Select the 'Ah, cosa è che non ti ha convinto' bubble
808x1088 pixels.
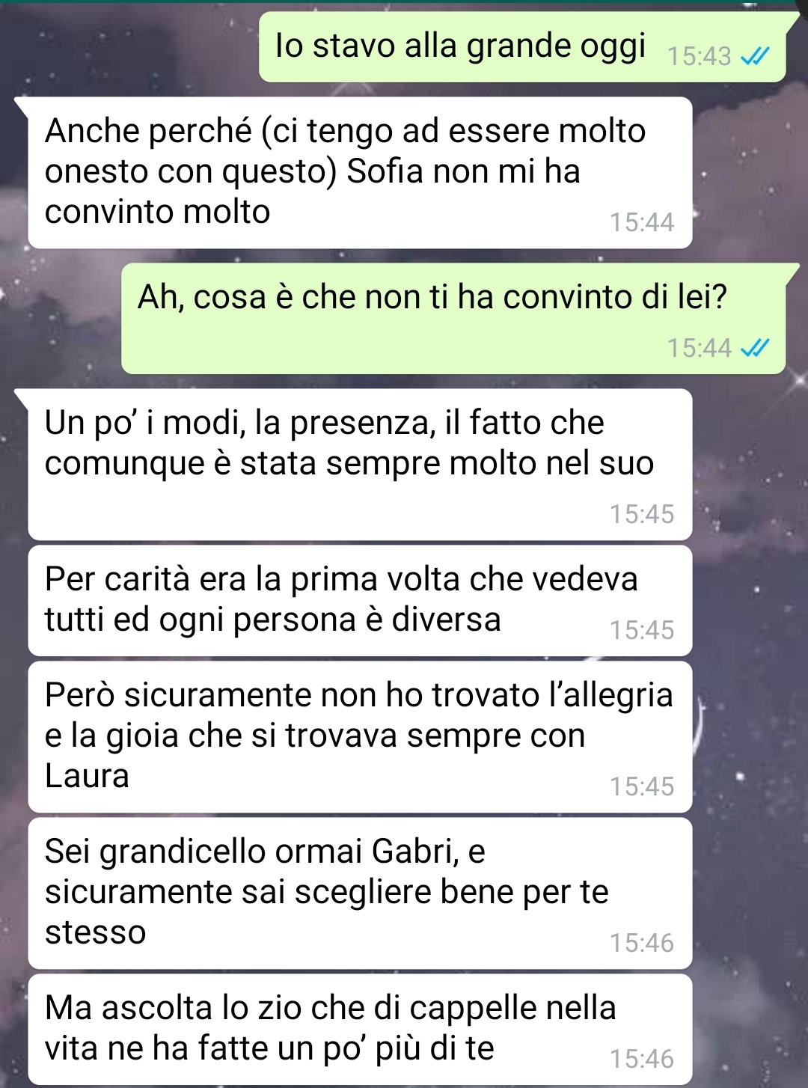[453, 319]
